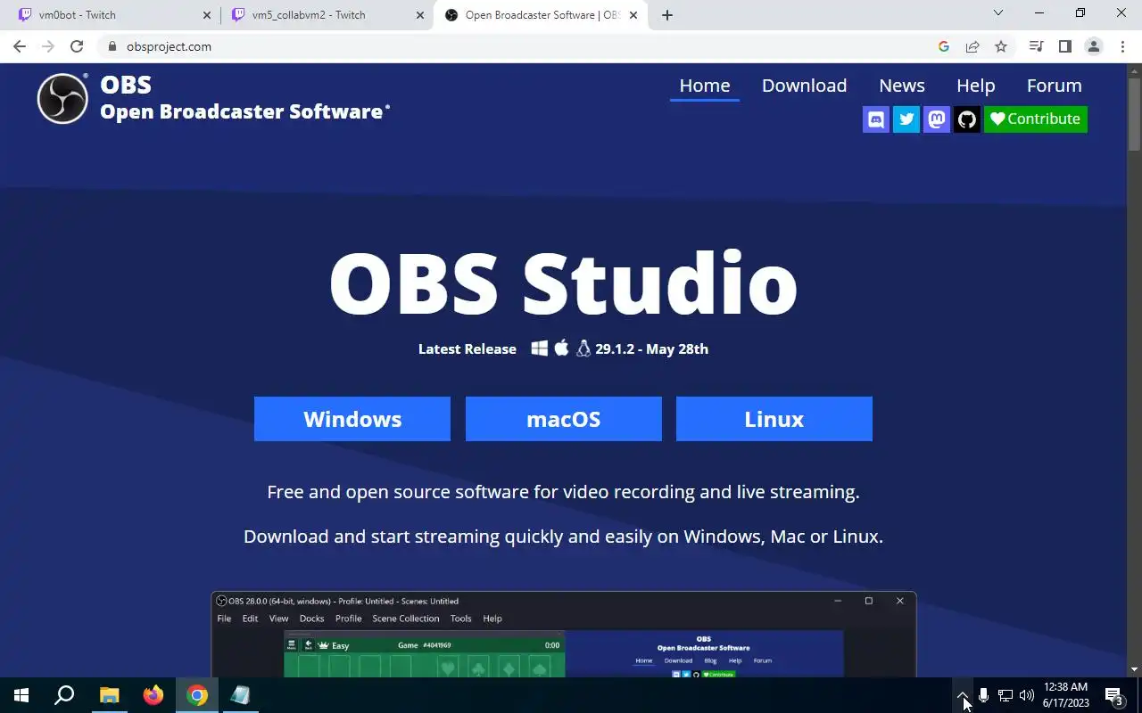Image resolution: width=1142 pixels, height=713 pixels.
Task: Open Chrome three-dot menu
Action: click(1121, 46)
